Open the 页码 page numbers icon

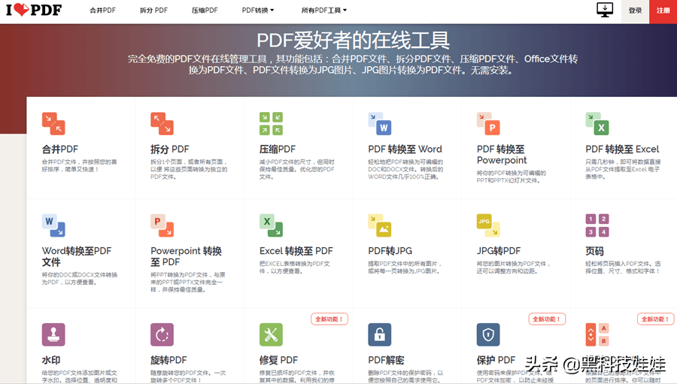(597, 225)
